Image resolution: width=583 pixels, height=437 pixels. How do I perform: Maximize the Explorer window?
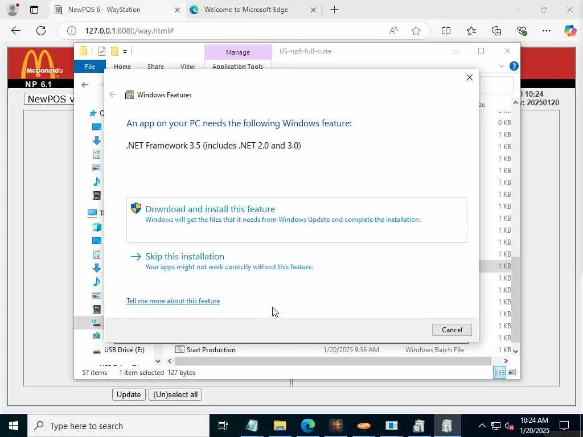(x=481, y=51)
